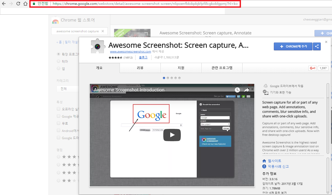Click the alert icon beside 악용사례 신고
The height and width of the screenshot is (195, 332).
(264, 166)
